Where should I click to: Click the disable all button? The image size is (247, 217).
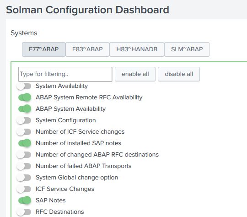tap(179, 74)
